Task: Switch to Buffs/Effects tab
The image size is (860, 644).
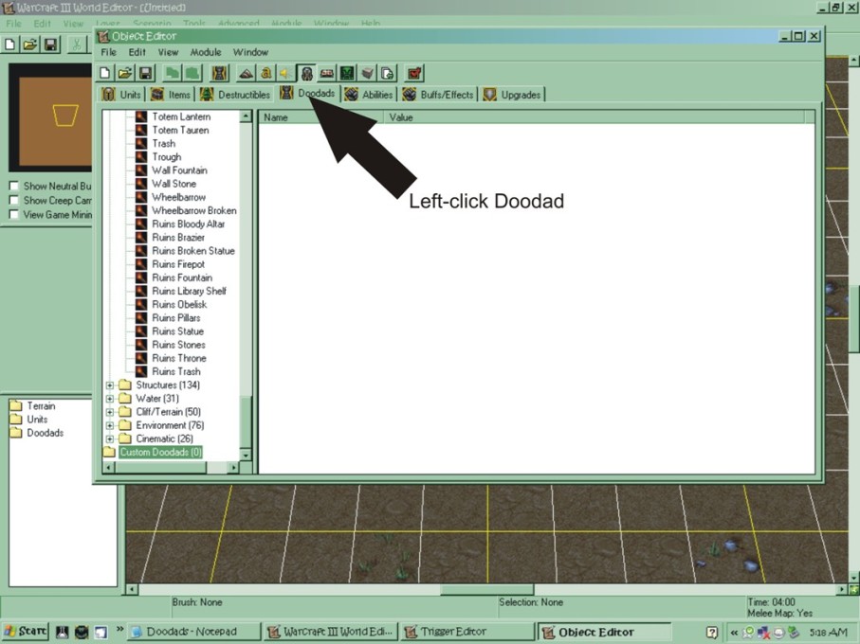Action: (438, 94)
